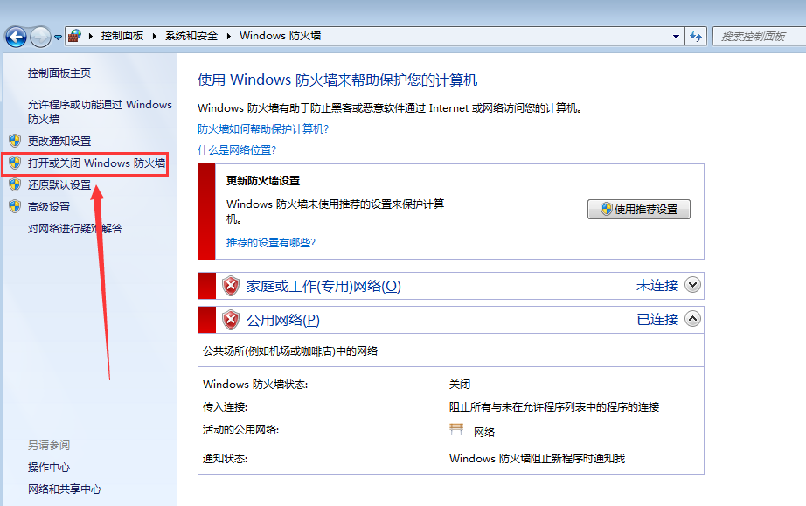Viewport: 806px width, 506px height.
Task: Click 阻止所有与未在允许程序列表中的程序的连接 text
Action: tap(554, 407)
